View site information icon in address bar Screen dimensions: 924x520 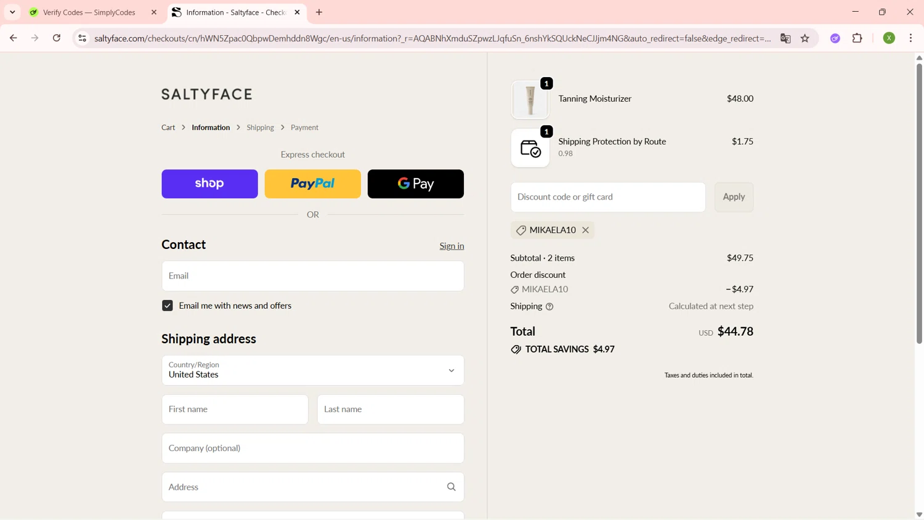click(x=82, y=38)
